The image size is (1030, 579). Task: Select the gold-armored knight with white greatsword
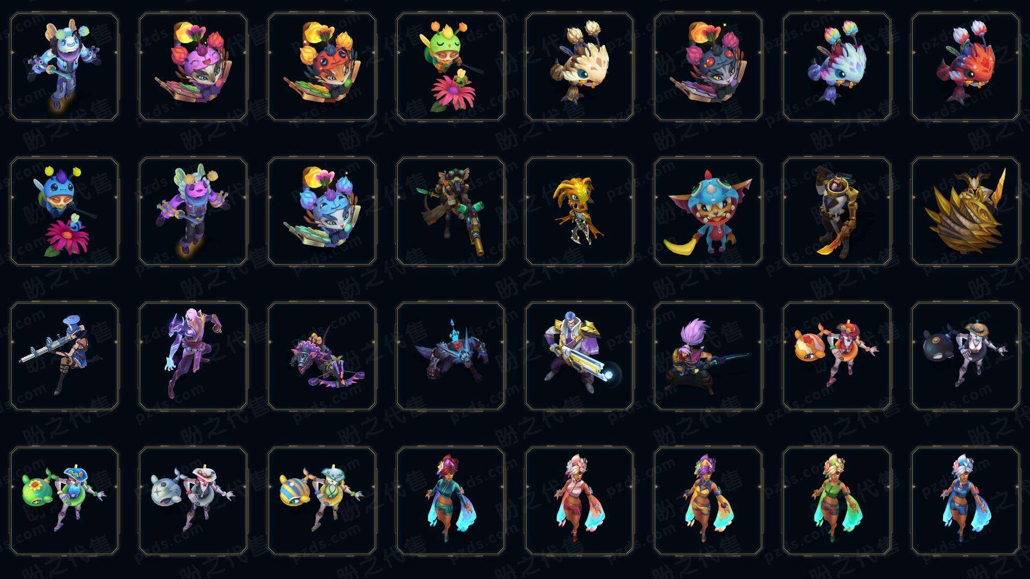(579, 357)
